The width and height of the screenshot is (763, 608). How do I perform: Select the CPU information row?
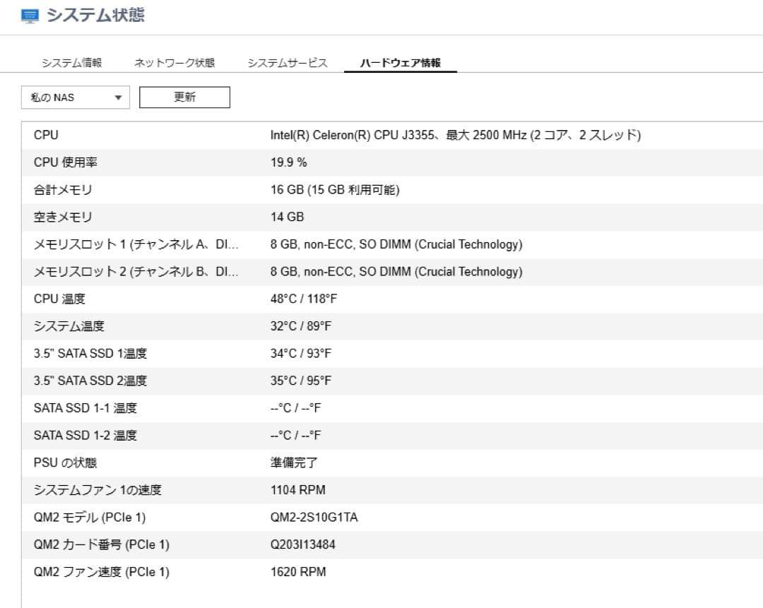(x=381, y=135)
